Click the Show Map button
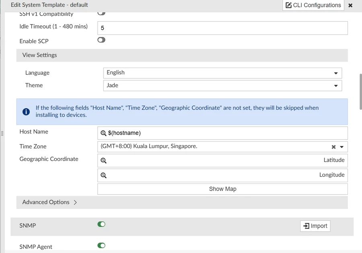The height and width of the screenshot is (253, 362). [222, 189]
